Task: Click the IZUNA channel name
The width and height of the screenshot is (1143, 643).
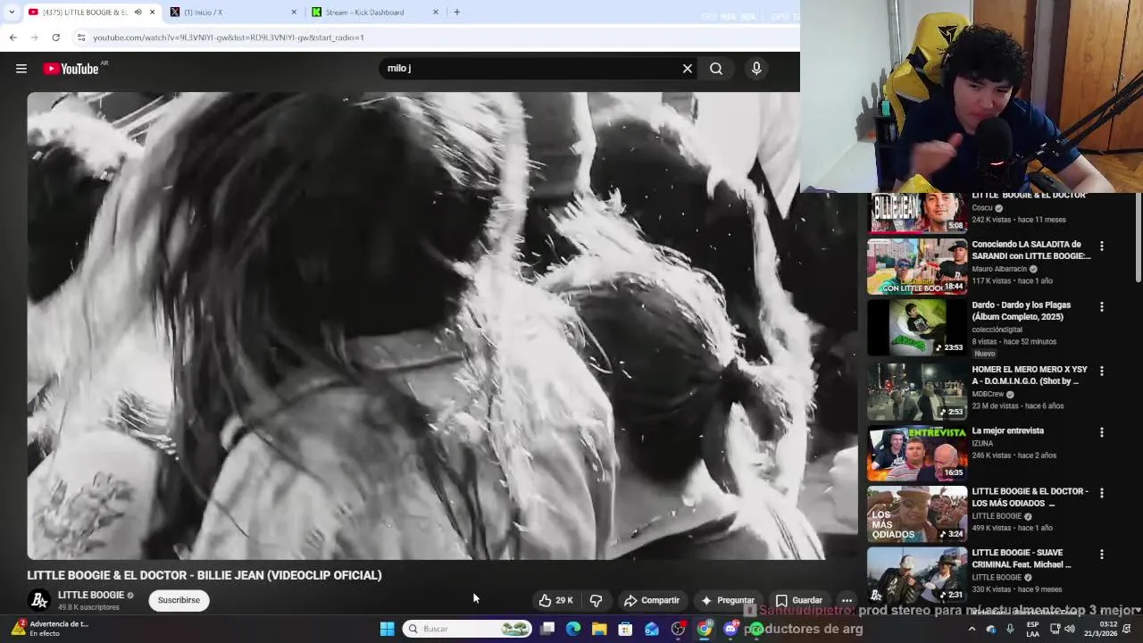Action: [982, 443]
